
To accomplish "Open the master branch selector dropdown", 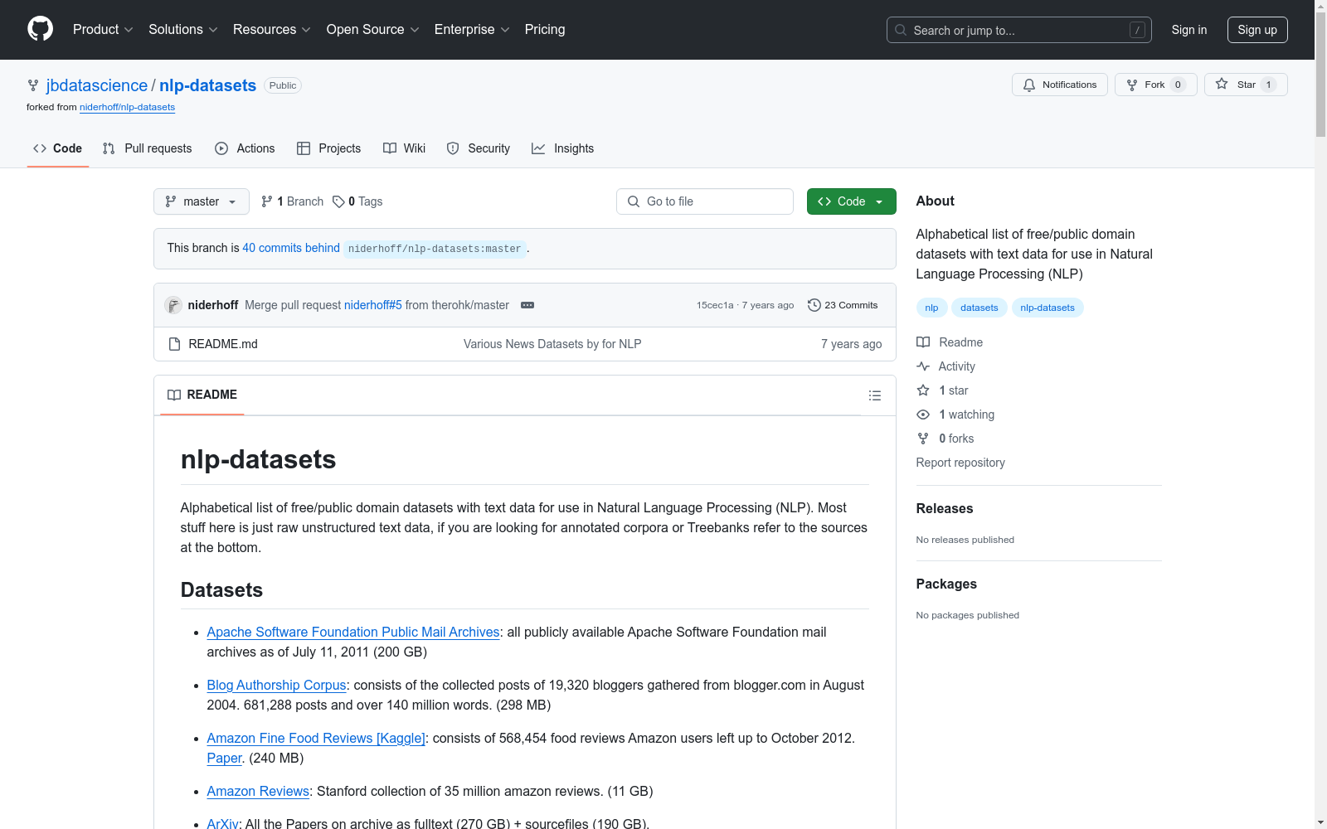I will click(202, 201).
